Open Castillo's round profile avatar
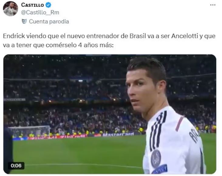Screen dimensions: 222x176 tap(10, 9)
